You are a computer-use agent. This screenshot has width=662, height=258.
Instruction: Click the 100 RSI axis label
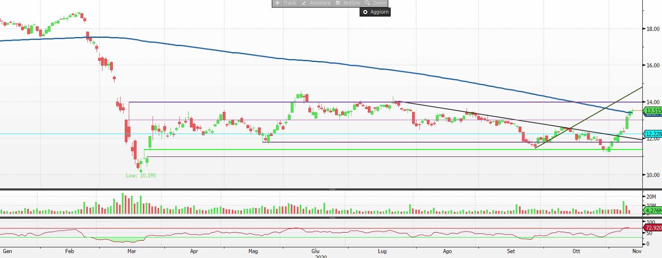651,222
